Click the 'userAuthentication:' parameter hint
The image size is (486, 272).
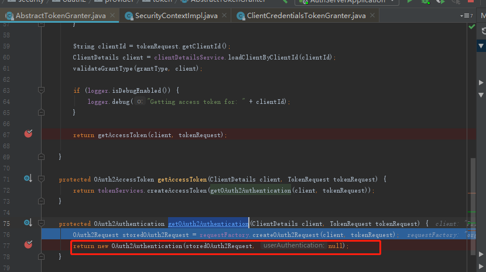293,245
